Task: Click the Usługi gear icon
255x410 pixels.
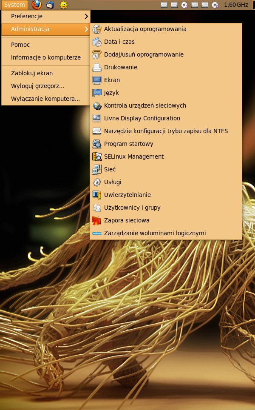Action: (96, 182)
